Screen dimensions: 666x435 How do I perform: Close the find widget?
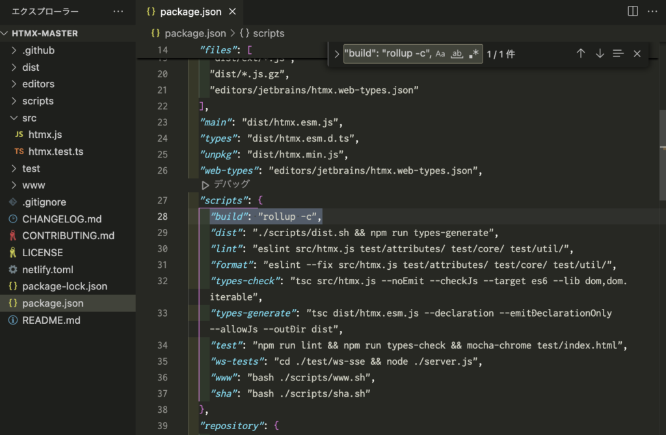coord(637,54)
